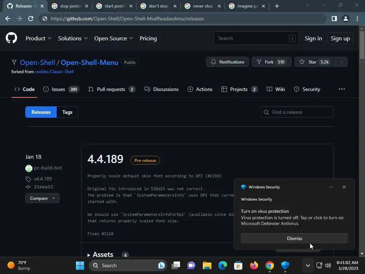Click notification options three dots

tap(331, 187)
